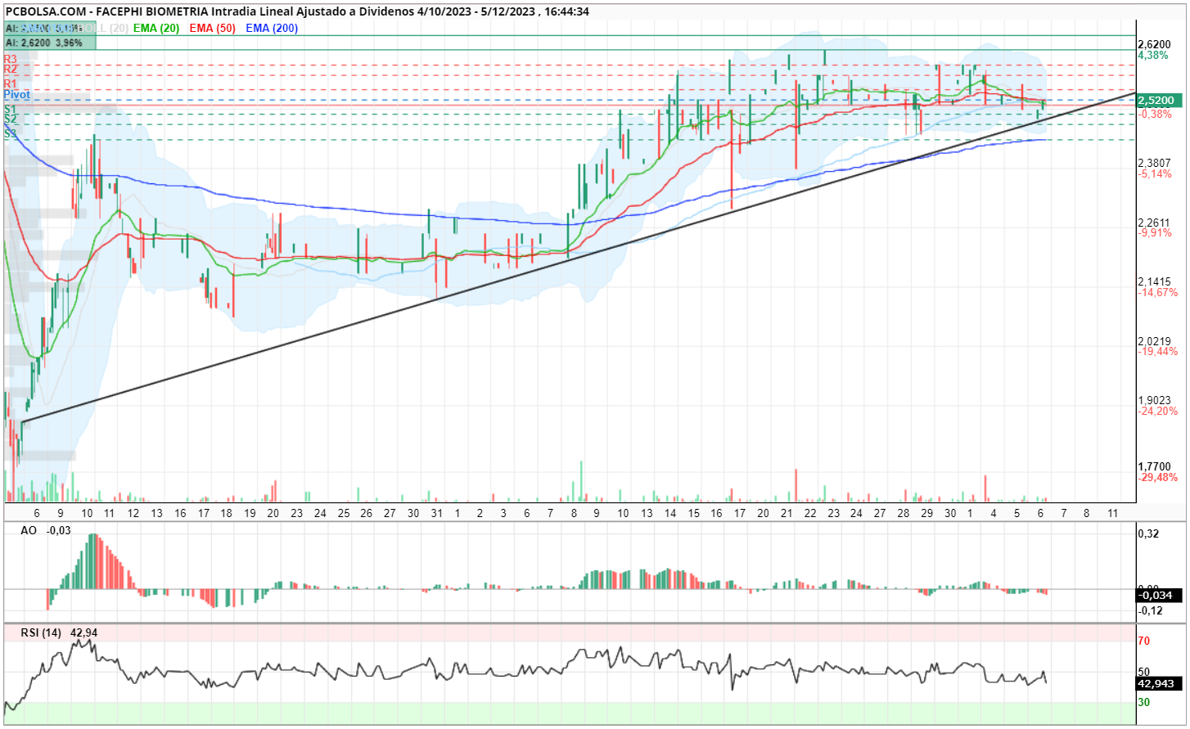Click the RSI 50 midline label

(1144, 672)
